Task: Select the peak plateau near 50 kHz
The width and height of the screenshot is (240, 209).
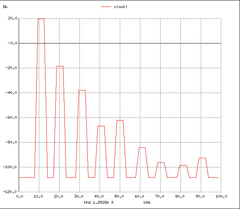Action: coord(120,121)
